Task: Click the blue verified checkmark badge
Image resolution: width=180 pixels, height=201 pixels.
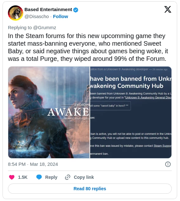Action: 76,10
